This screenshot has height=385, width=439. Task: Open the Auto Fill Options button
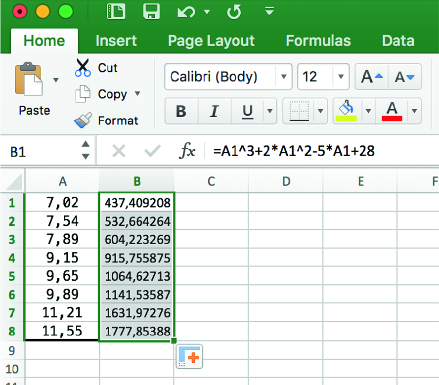point(189,356)
